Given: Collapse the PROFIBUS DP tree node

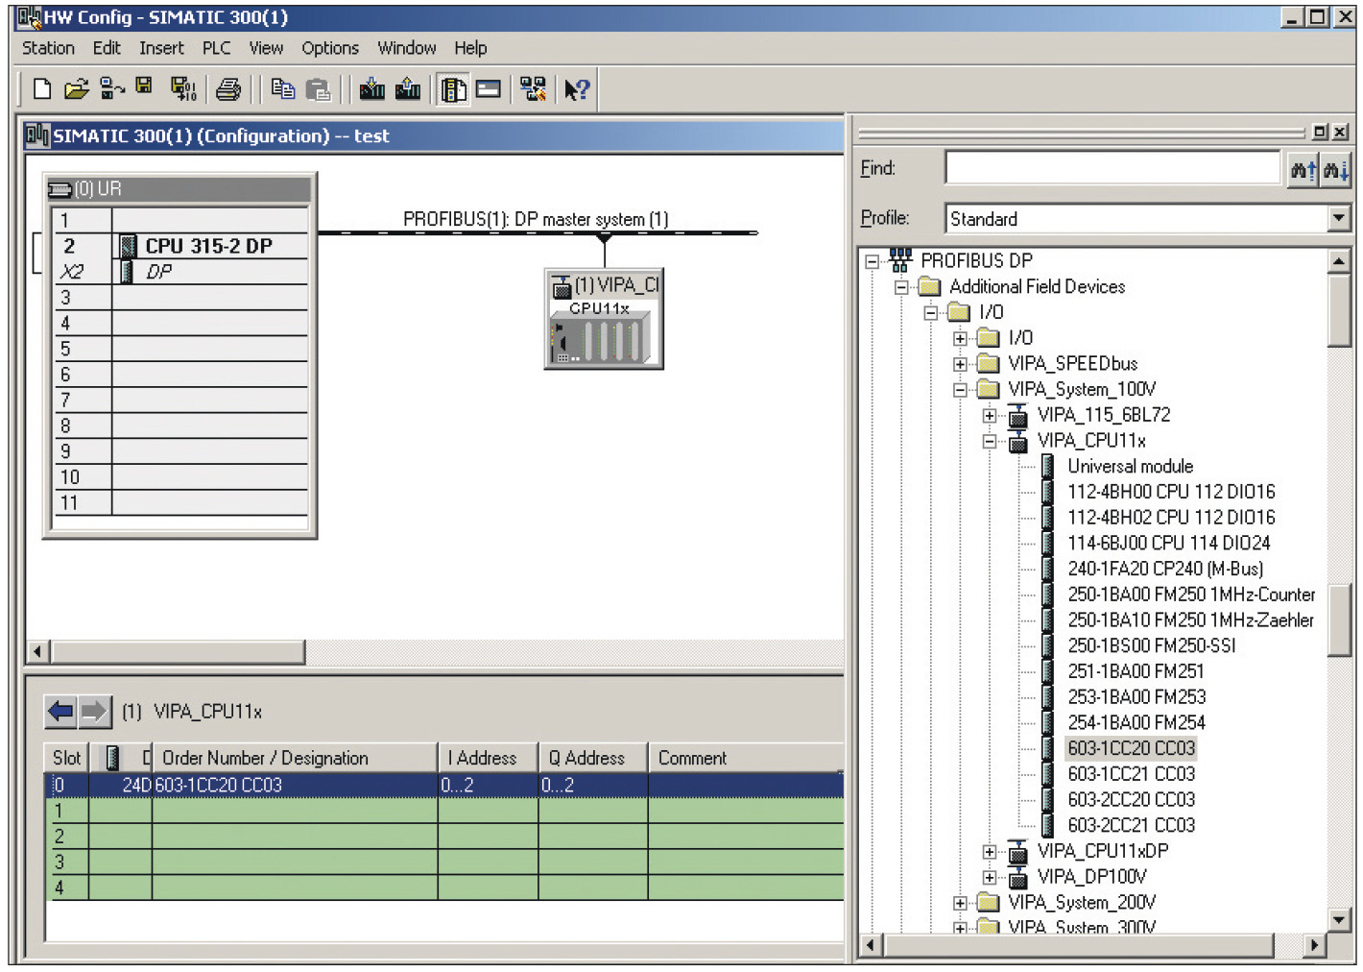Looking at the screenshot, I should pyautogui.click(x=872, y=261).
